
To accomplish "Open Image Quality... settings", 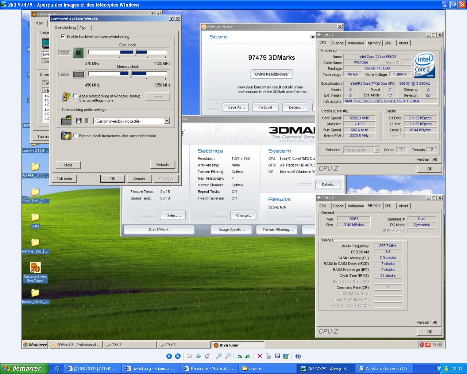I will coord(232,230).
